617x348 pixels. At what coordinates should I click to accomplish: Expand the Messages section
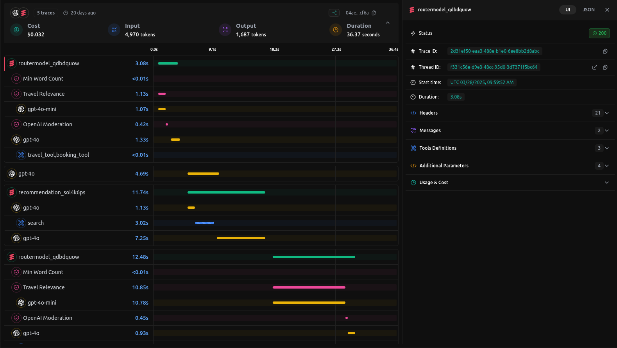click(606, 131)
